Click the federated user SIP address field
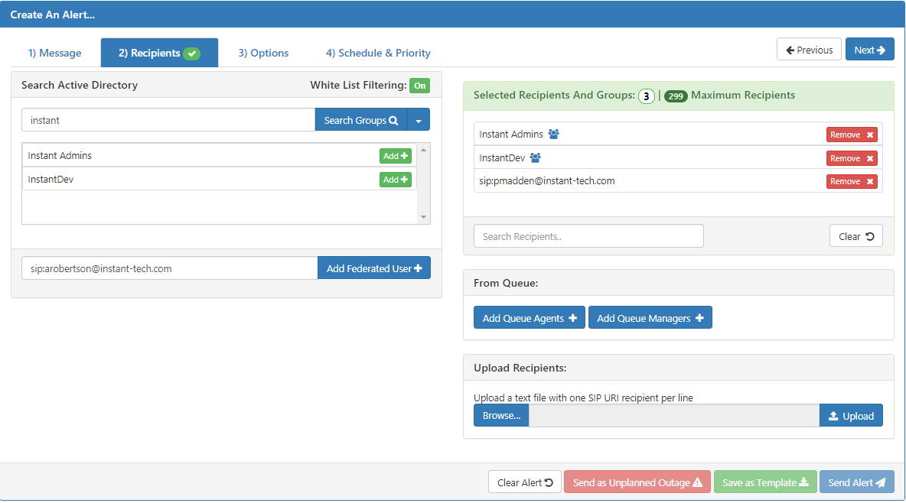Viewport: 906px width, 503px height. (169, 268)
